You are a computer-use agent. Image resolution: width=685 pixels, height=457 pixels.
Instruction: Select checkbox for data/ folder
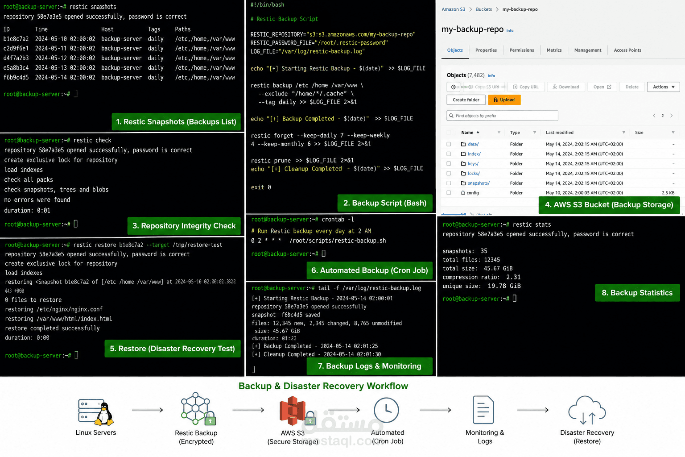pyautogui.click(x=449, y=144)
